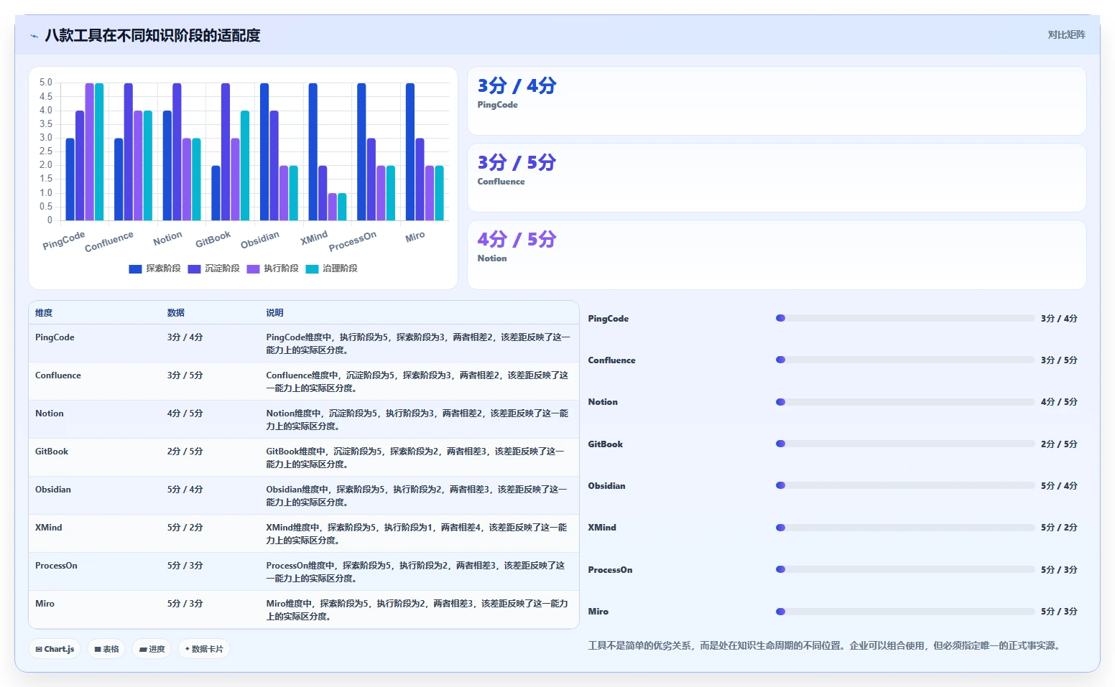Click the 八款工具在不同知识阶段的适配度 title
The width and height of the screenshot is (1115, 687).
[x=152, y=35]
